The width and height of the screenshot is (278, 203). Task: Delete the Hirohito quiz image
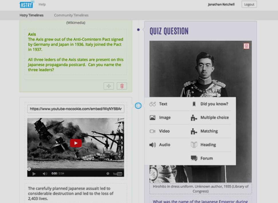(x=246, y=46)
